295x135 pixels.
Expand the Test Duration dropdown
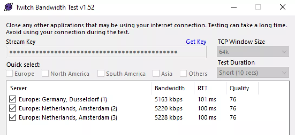pyautogui.click(x=253, y=73)
